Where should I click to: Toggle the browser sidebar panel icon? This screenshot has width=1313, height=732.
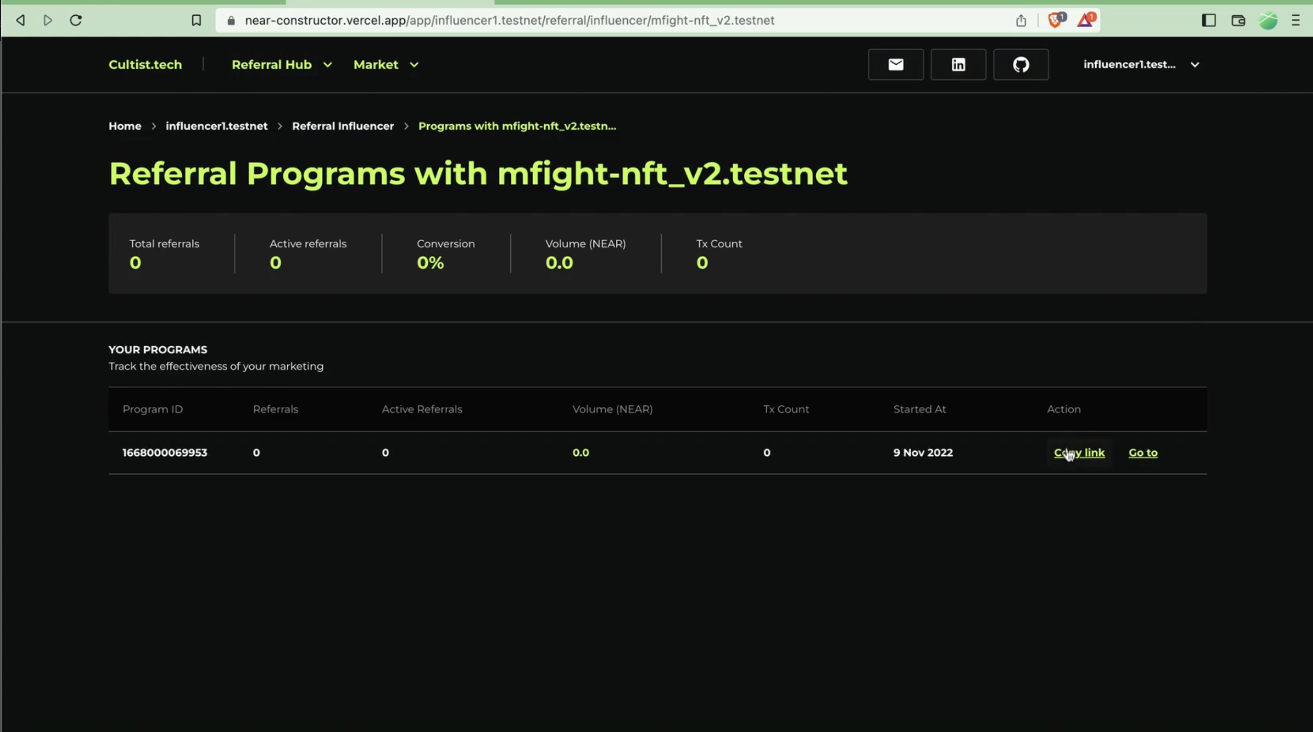click(x=1208, y=21)
